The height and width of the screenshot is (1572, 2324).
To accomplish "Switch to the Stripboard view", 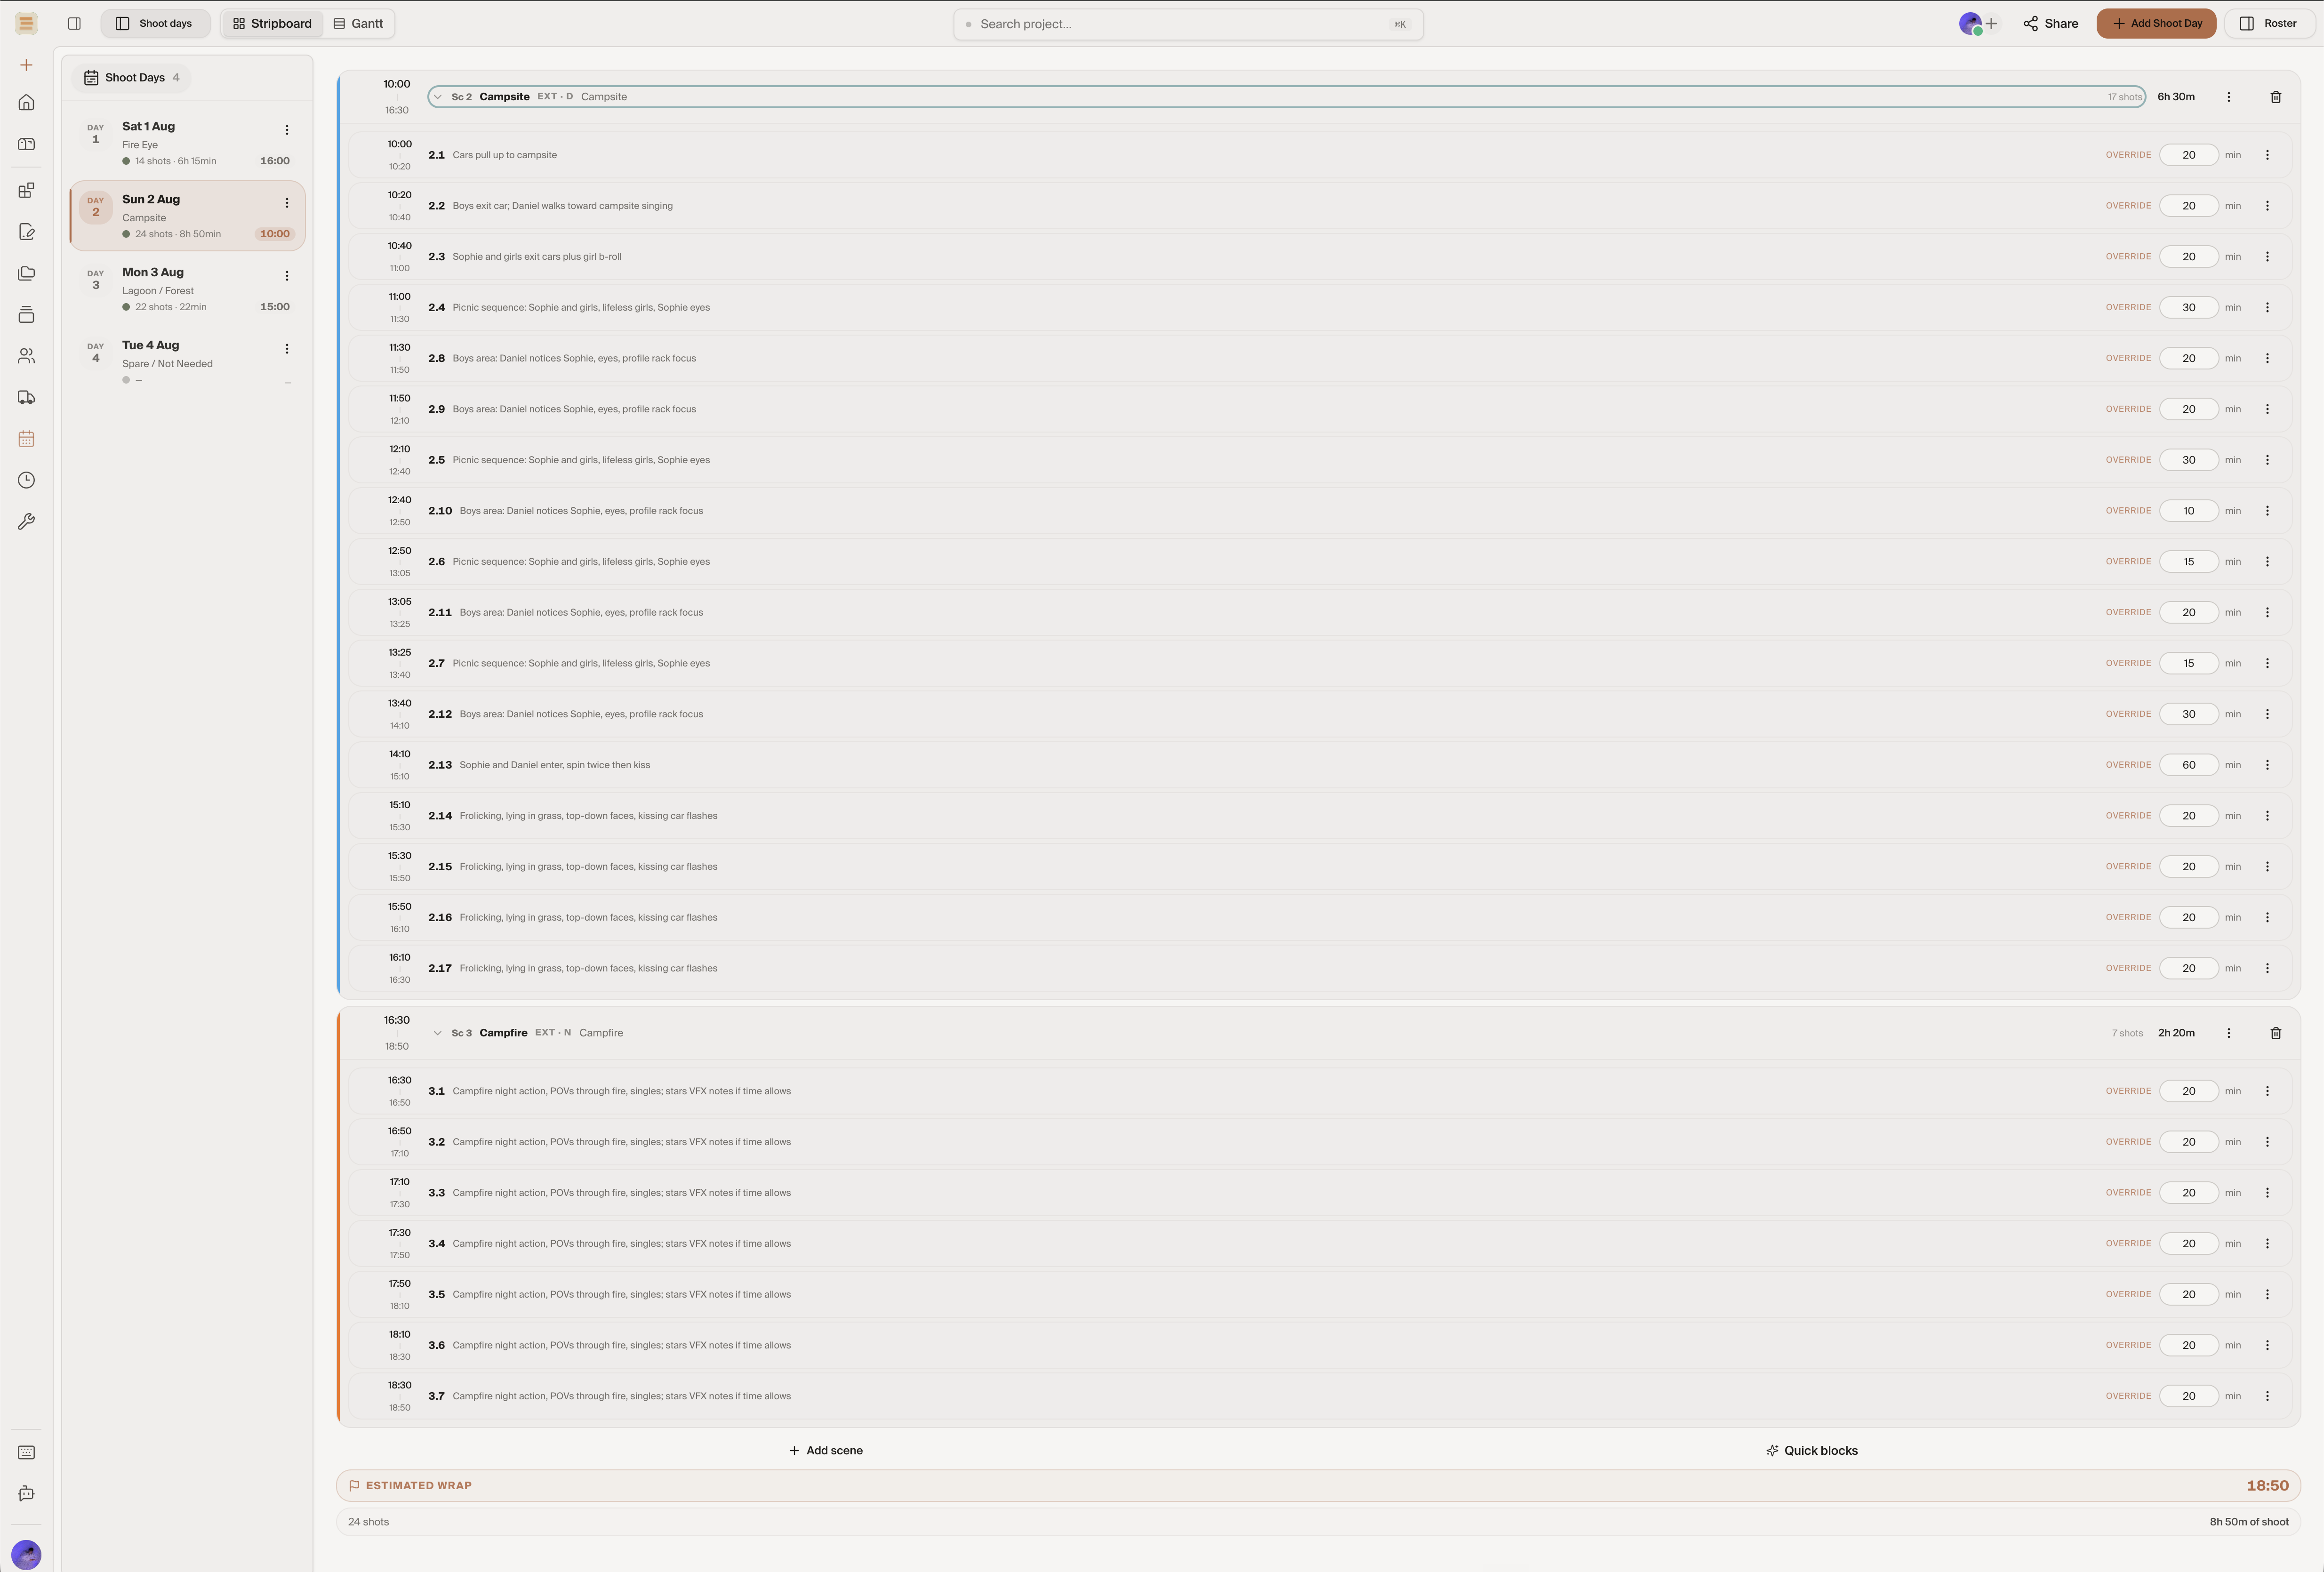I will 272,23.
